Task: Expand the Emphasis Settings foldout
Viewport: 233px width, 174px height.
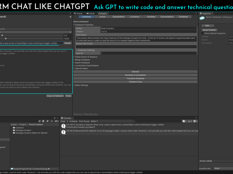Action: [77, 50]
